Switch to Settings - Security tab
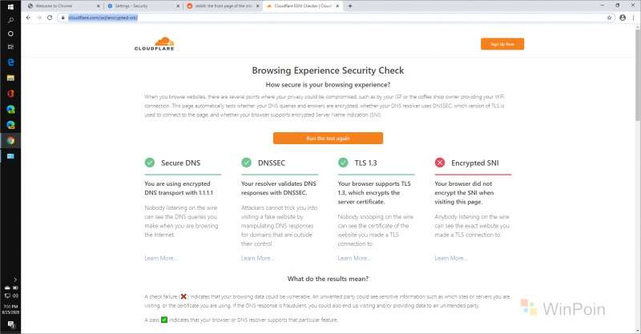This screenshot has width=641, height=334. point(143,6)
